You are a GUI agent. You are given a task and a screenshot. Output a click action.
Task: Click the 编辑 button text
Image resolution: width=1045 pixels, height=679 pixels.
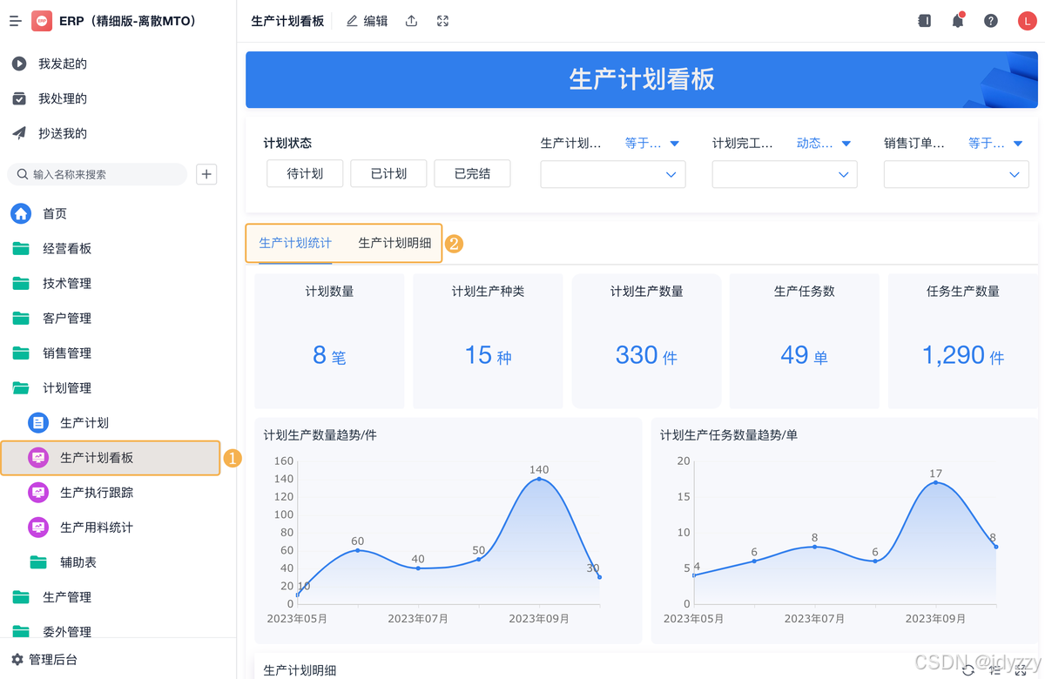coord(375,21)
